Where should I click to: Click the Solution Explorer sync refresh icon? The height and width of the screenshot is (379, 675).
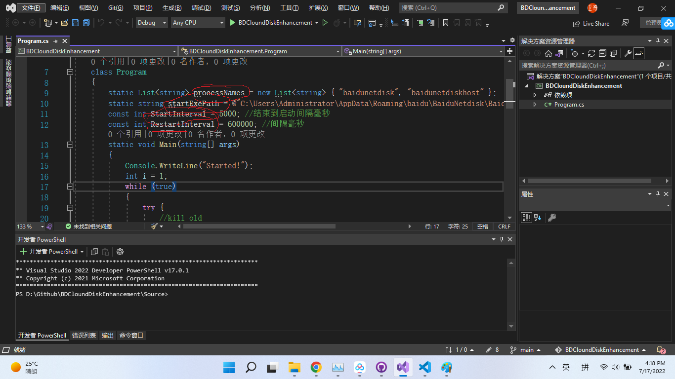point(591,53)
